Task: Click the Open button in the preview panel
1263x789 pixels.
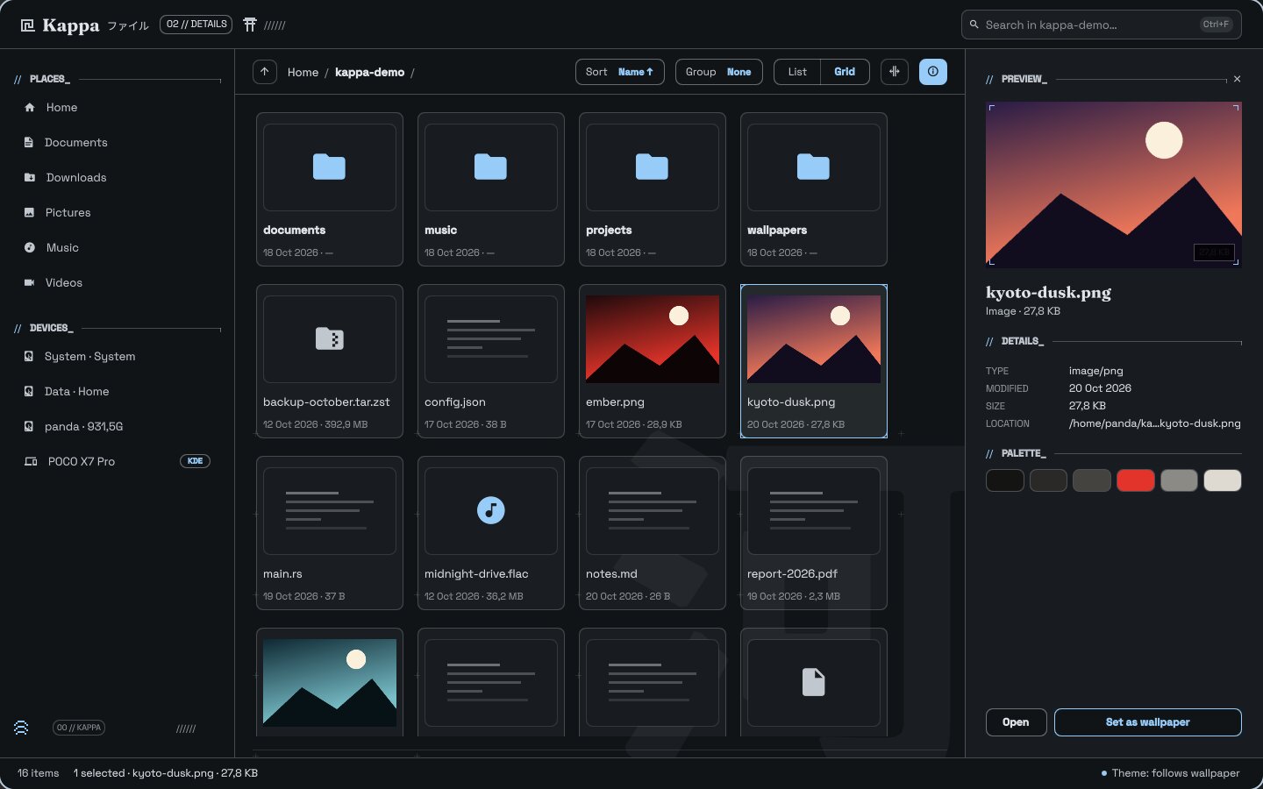Action: [x=1017, y=722]
